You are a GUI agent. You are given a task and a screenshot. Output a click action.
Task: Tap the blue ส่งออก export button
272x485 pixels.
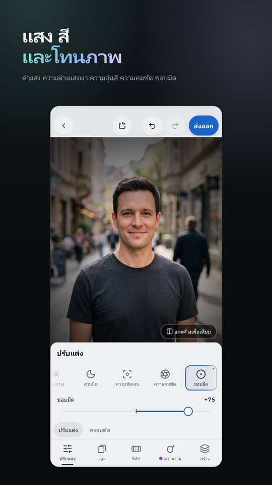pyautogui.click(x=203, y=126)
